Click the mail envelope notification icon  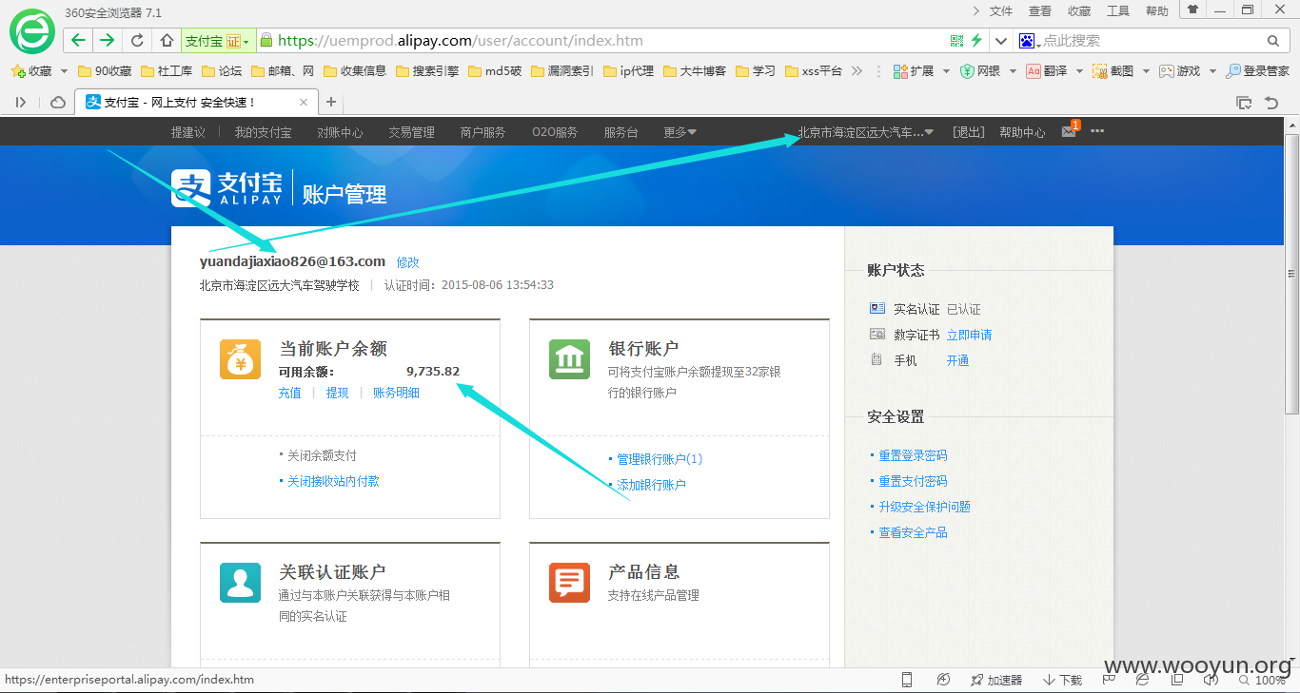coord(1069,132)
